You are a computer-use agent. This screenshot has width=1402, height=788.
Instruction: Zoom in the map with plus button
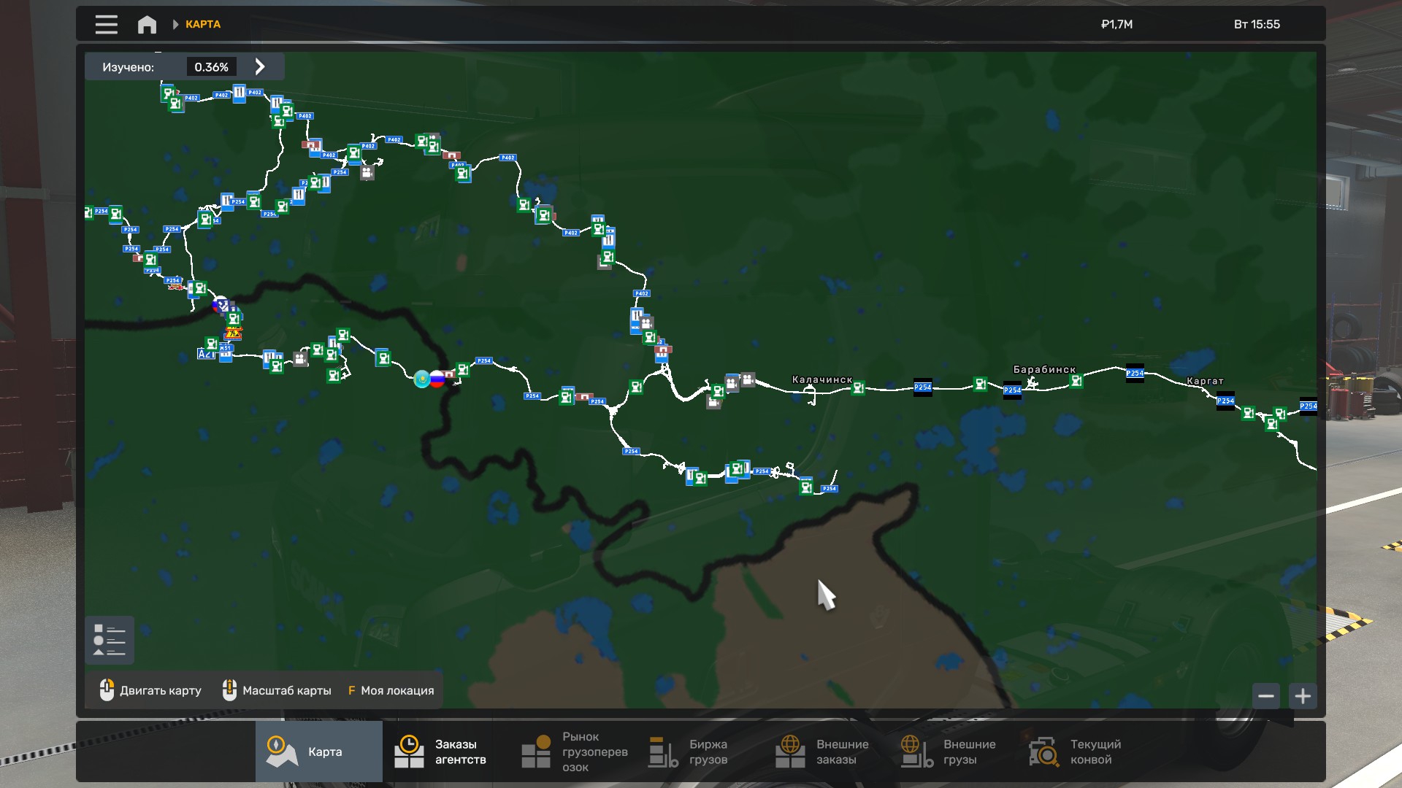coord(1303,696)
